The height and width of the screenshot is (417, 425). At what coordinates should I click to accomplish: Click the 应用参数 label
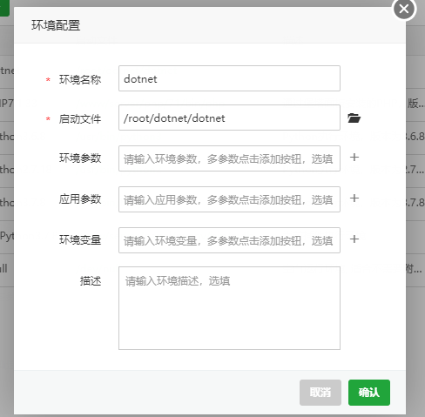click(80, 199)
